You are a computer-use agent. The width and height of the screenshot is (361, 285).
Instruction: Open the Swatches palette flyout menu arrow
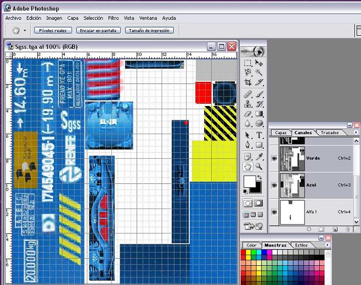(327, 245)
